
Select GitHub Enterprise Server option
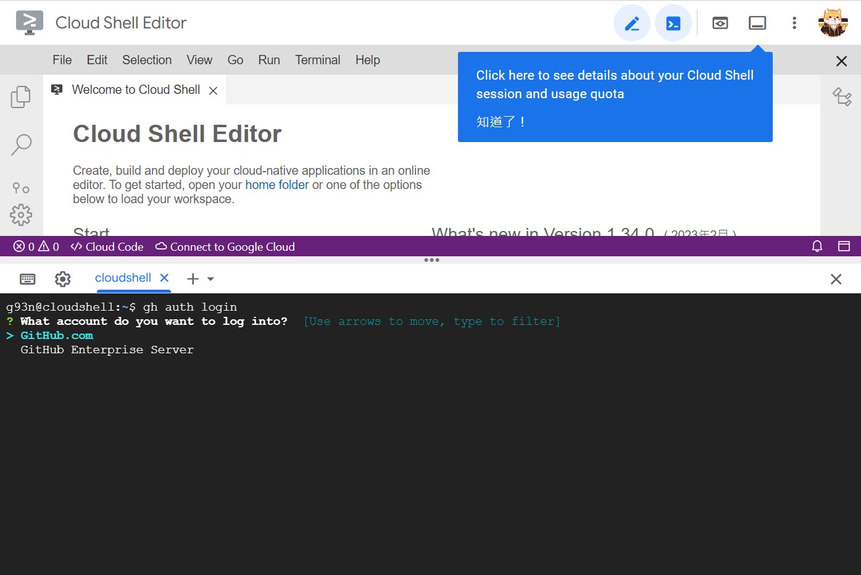pyautogui.click(x=107, y=350)
